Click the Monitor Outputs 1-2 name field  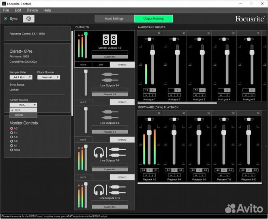pyautogui.click(x=110, y=52)
